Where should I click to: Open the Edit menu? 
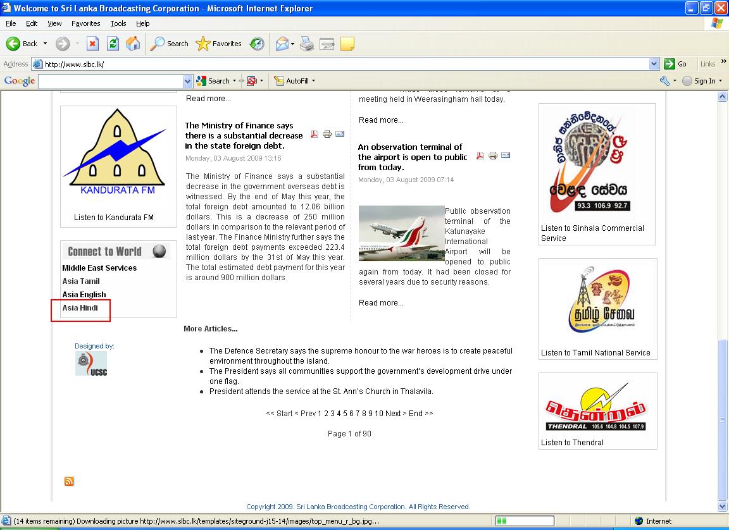click(32, 23)
